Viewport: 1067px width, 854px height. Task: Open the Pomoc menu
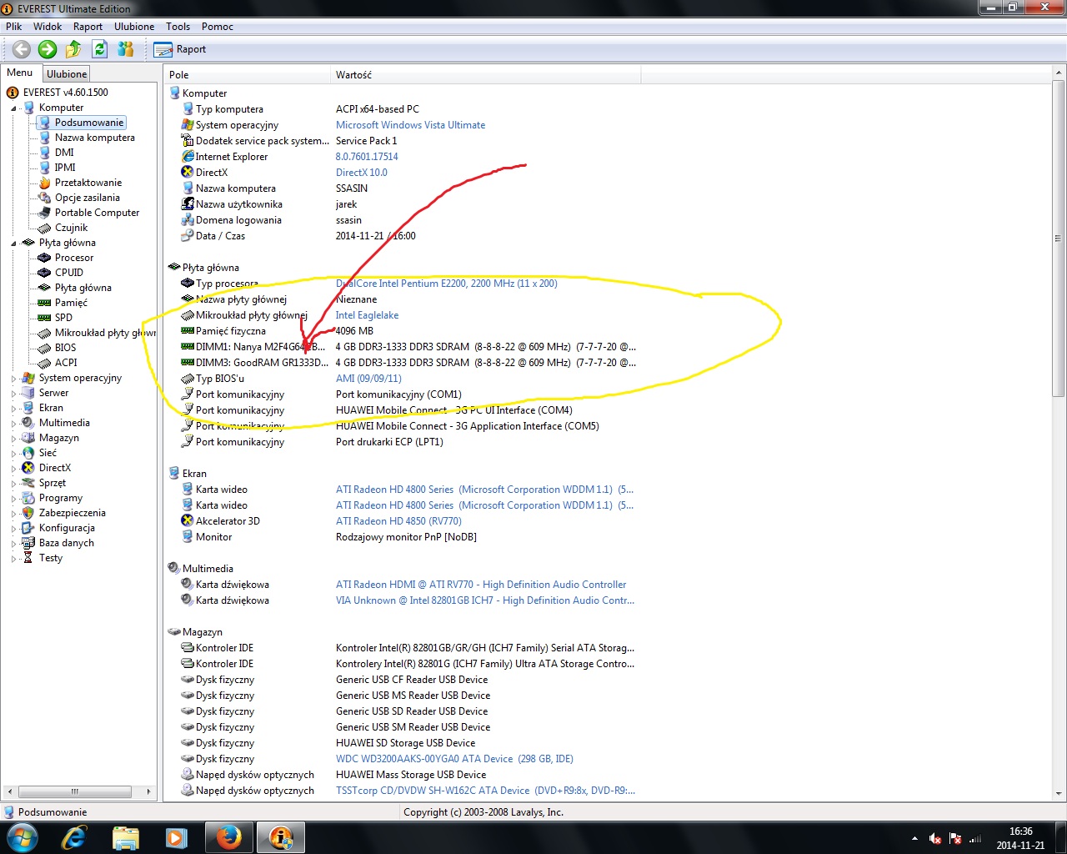(x=218, y=27)
